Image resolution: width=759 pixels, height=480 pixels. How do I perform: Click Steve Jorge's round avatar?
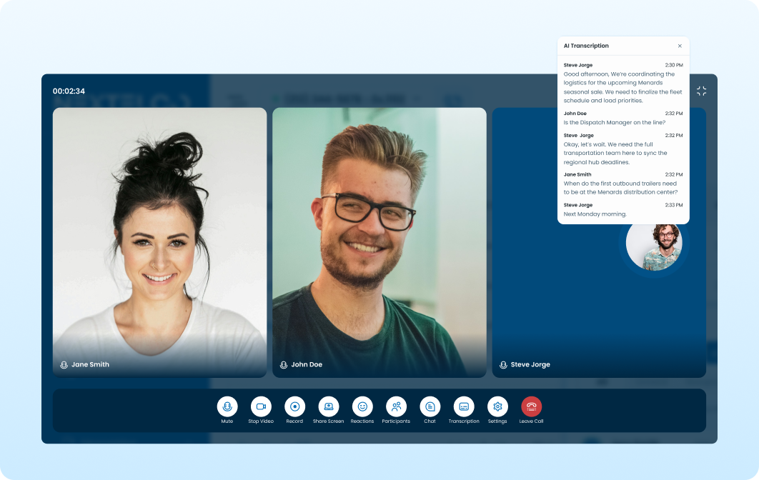point(654,244)
